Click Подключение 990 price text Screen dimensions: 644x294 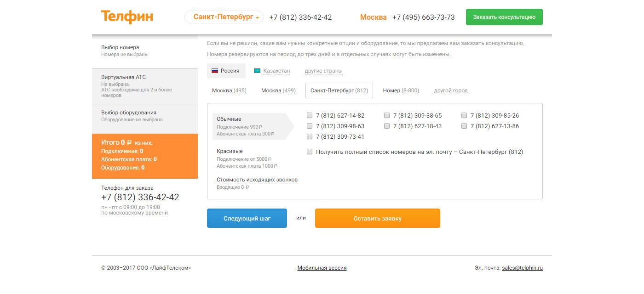[239, 127]
